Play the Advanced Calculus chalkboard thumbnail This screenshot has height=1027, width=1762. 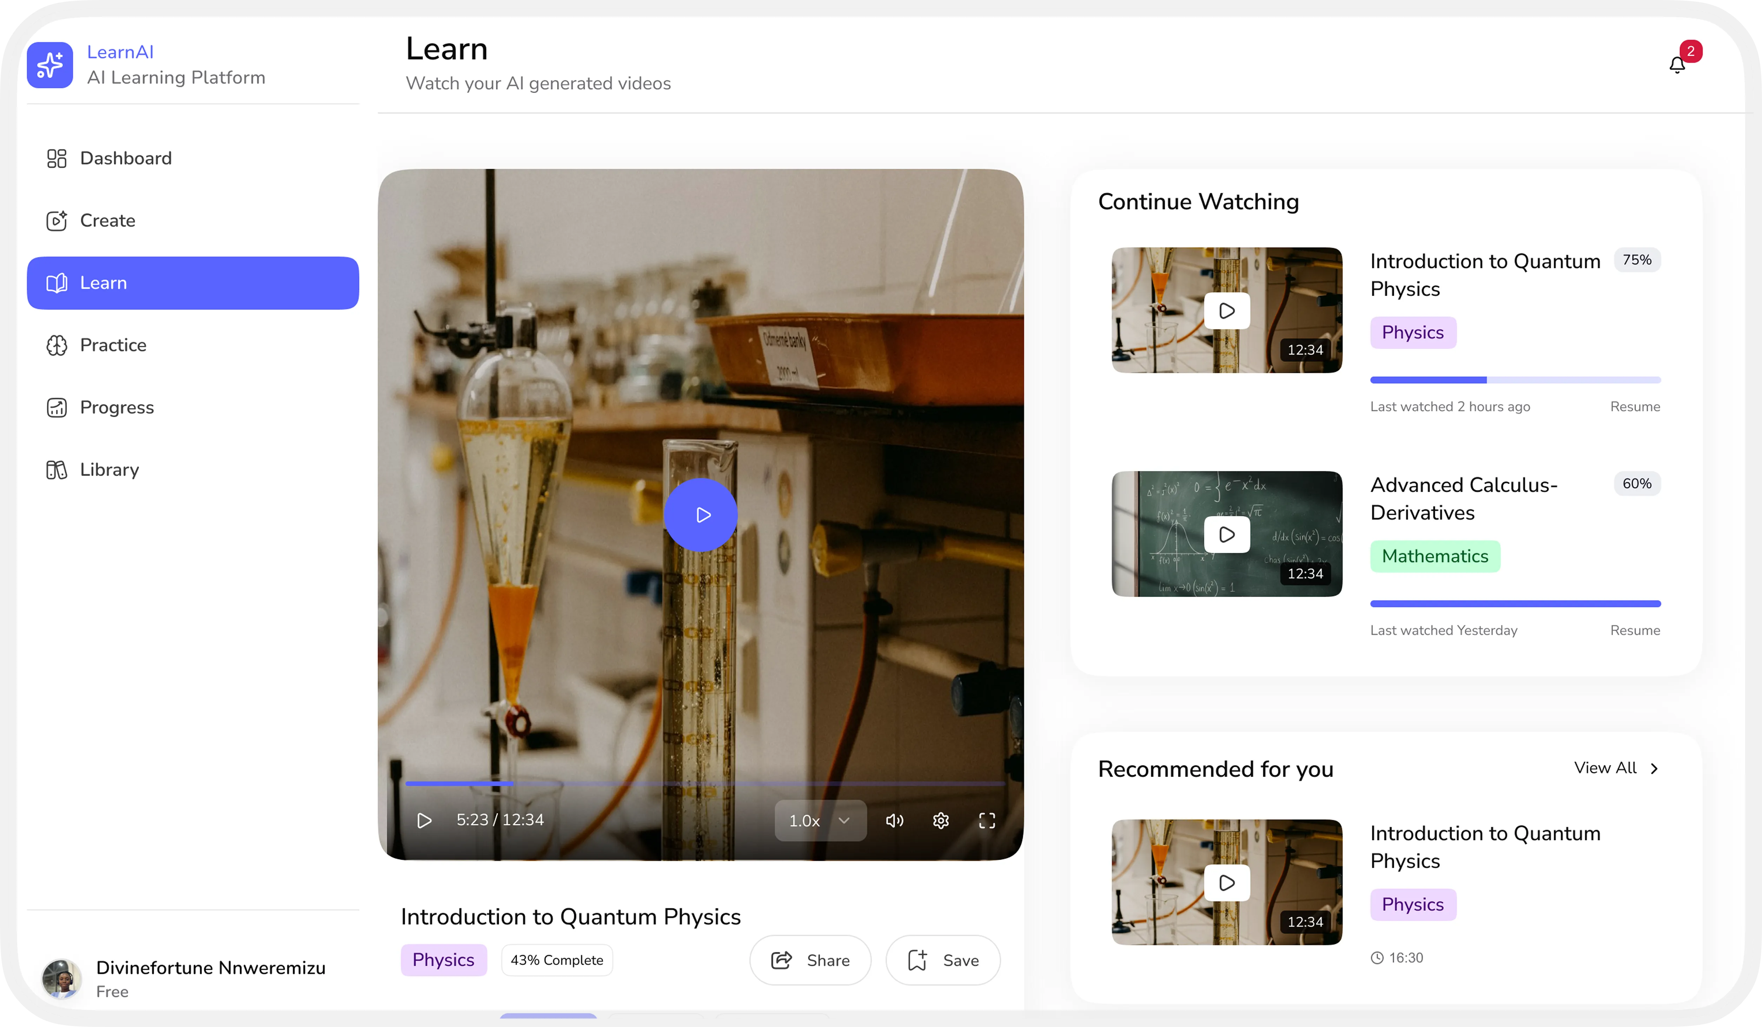(1227, 535)
